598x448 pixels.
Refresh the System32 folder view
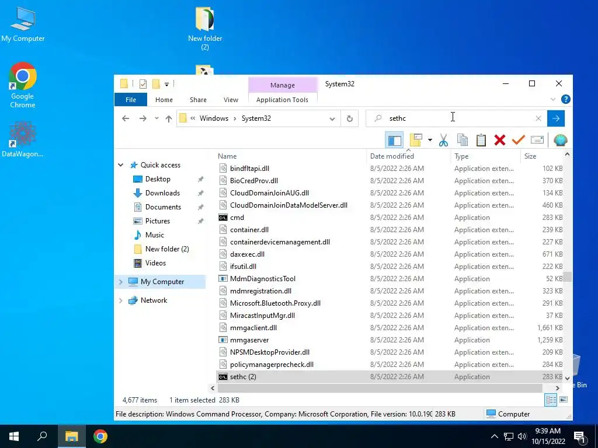click(349, 118)
